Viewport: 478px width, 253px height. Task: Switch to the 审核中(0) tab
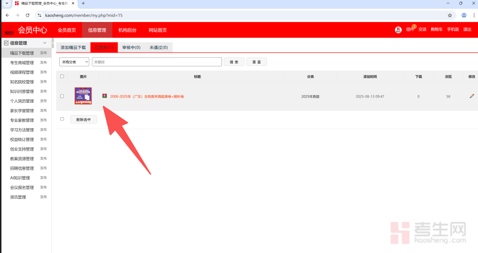[131, 48]
